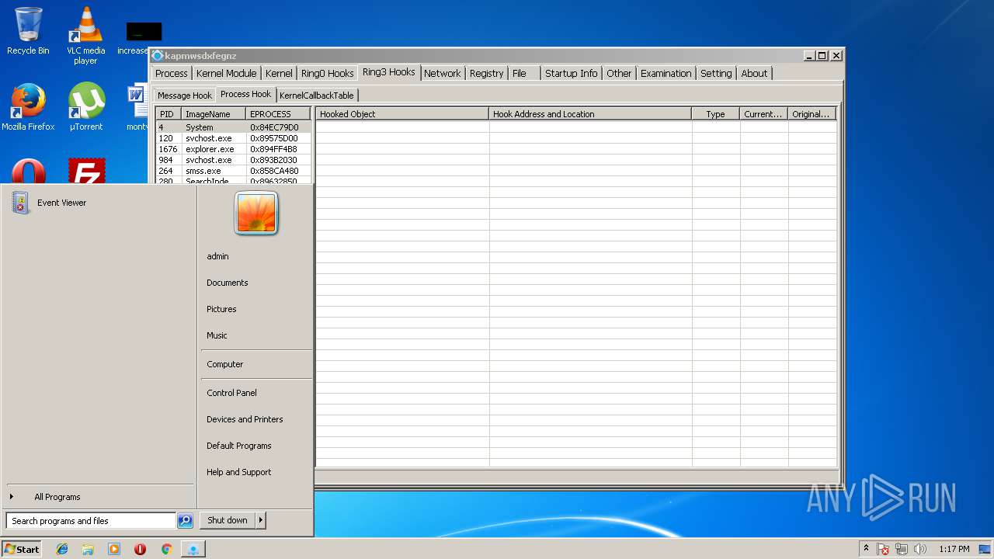Click the Hooked Object column header
The image size is (994, 559).
(402, 114)
